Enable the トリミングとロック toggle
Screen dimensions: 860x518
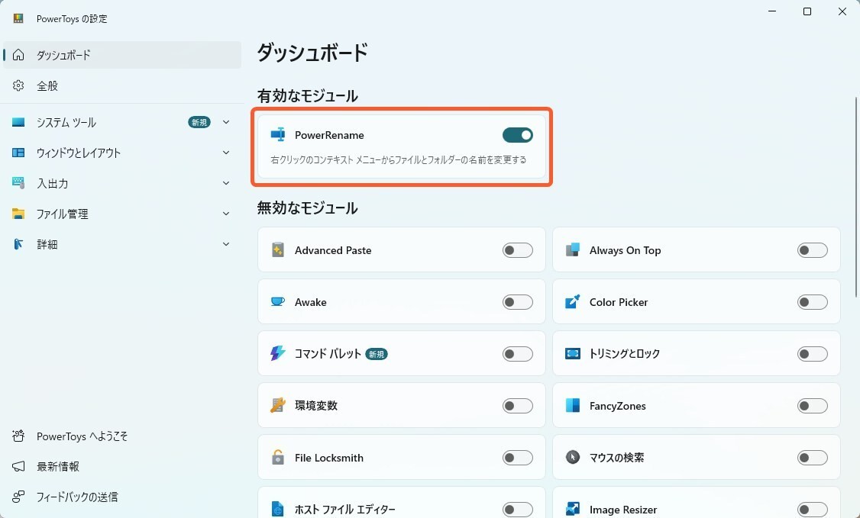coord(812,354)
